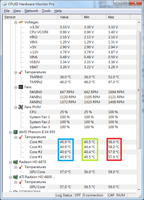Select the Core #2 row

(83, 152)
